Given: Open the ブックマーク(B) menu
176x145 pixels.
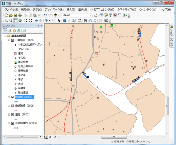Looking at the screenshot, I should (54, 10).
